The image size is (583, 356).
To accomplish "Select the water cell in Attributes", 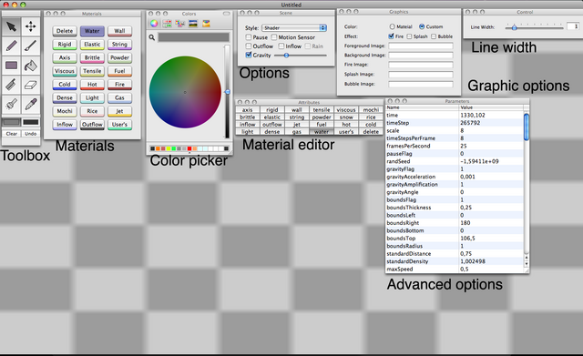I will pos(322,132).
